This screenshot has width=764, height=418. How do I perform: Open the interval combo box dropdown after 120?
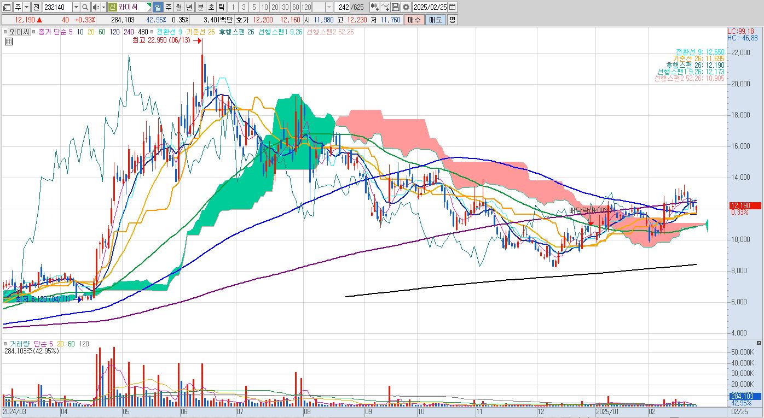[329, 7]
